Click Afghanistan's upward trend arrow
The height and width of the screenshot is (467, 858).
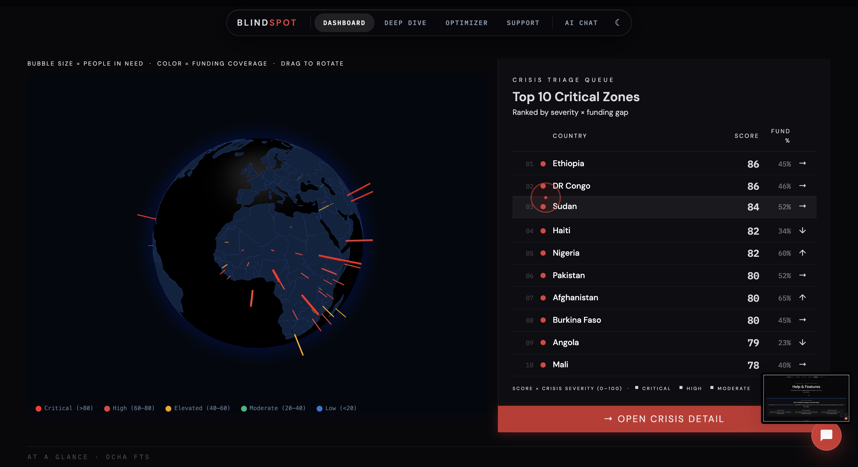pyautogui.click(x=802, y=297)
